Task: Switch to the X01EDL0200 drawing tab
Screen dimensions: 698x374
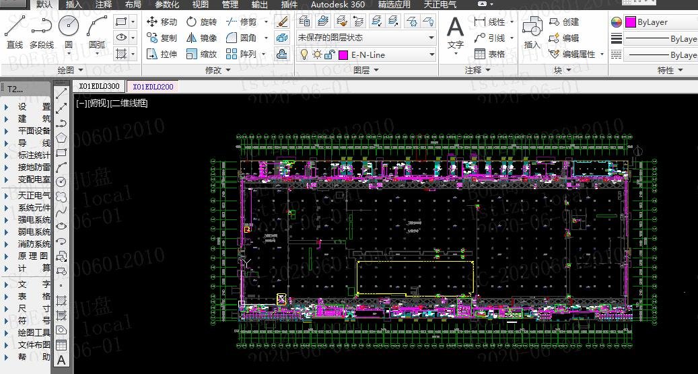Action: point(153,87)
